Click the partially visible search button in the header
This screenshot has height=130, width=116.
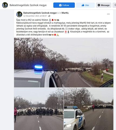coord(114,5)
